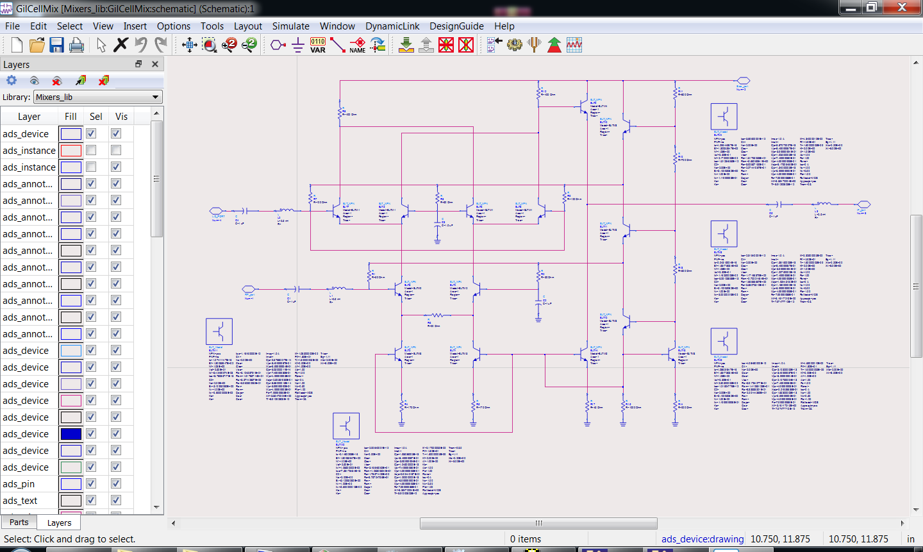
Task: Pop out of hierarchy with up-arrow icon
Action: (x=426, y=45)
